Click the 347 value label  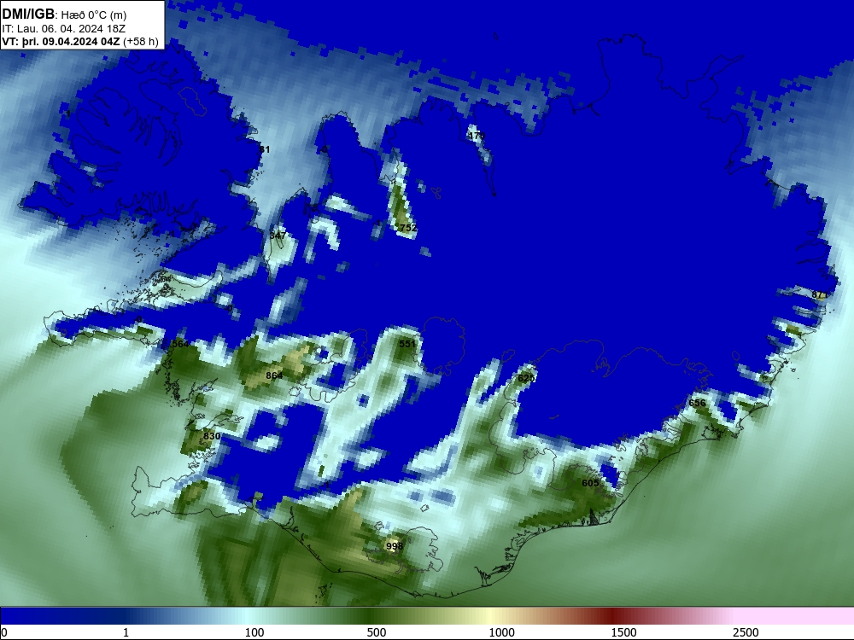click(278, 236)
